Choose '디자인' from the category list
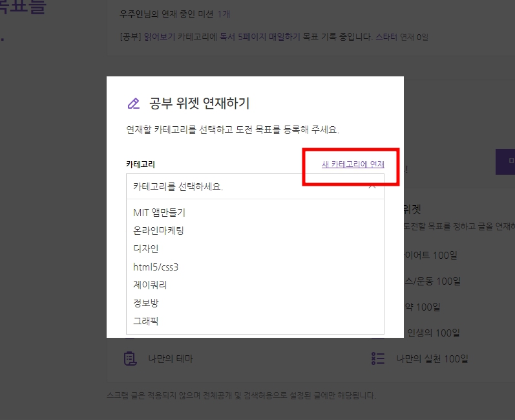 146,249
